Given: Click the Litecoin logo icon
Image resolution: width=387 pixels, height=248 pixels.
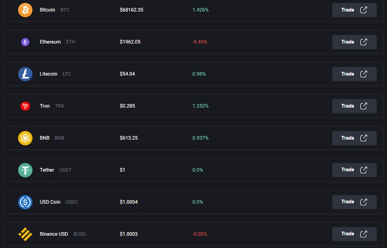Looking at the screenshot, I should [25, 74].
